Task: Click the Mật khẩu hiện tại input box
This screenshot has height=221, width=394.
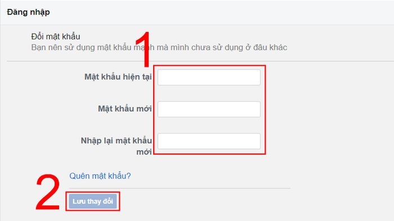Action: (209, 77)
